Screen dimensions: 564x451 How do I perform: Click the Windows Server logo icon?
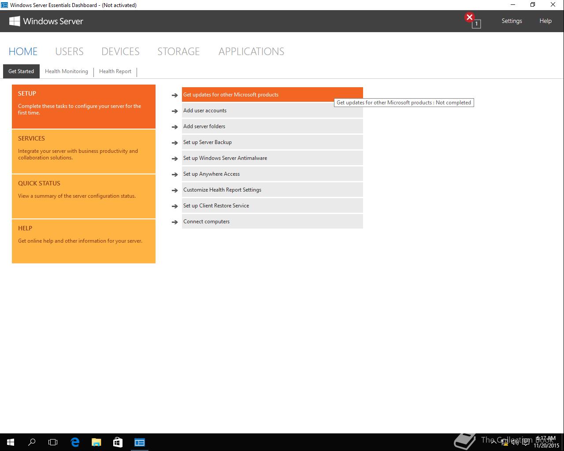15,21
